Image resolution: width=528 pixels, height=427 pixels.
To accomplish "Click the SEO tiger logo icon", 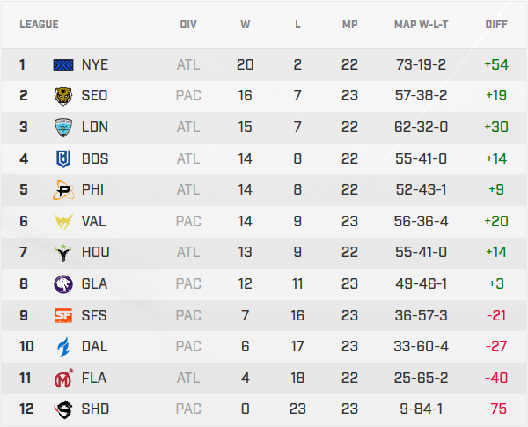I will [64, 96].
